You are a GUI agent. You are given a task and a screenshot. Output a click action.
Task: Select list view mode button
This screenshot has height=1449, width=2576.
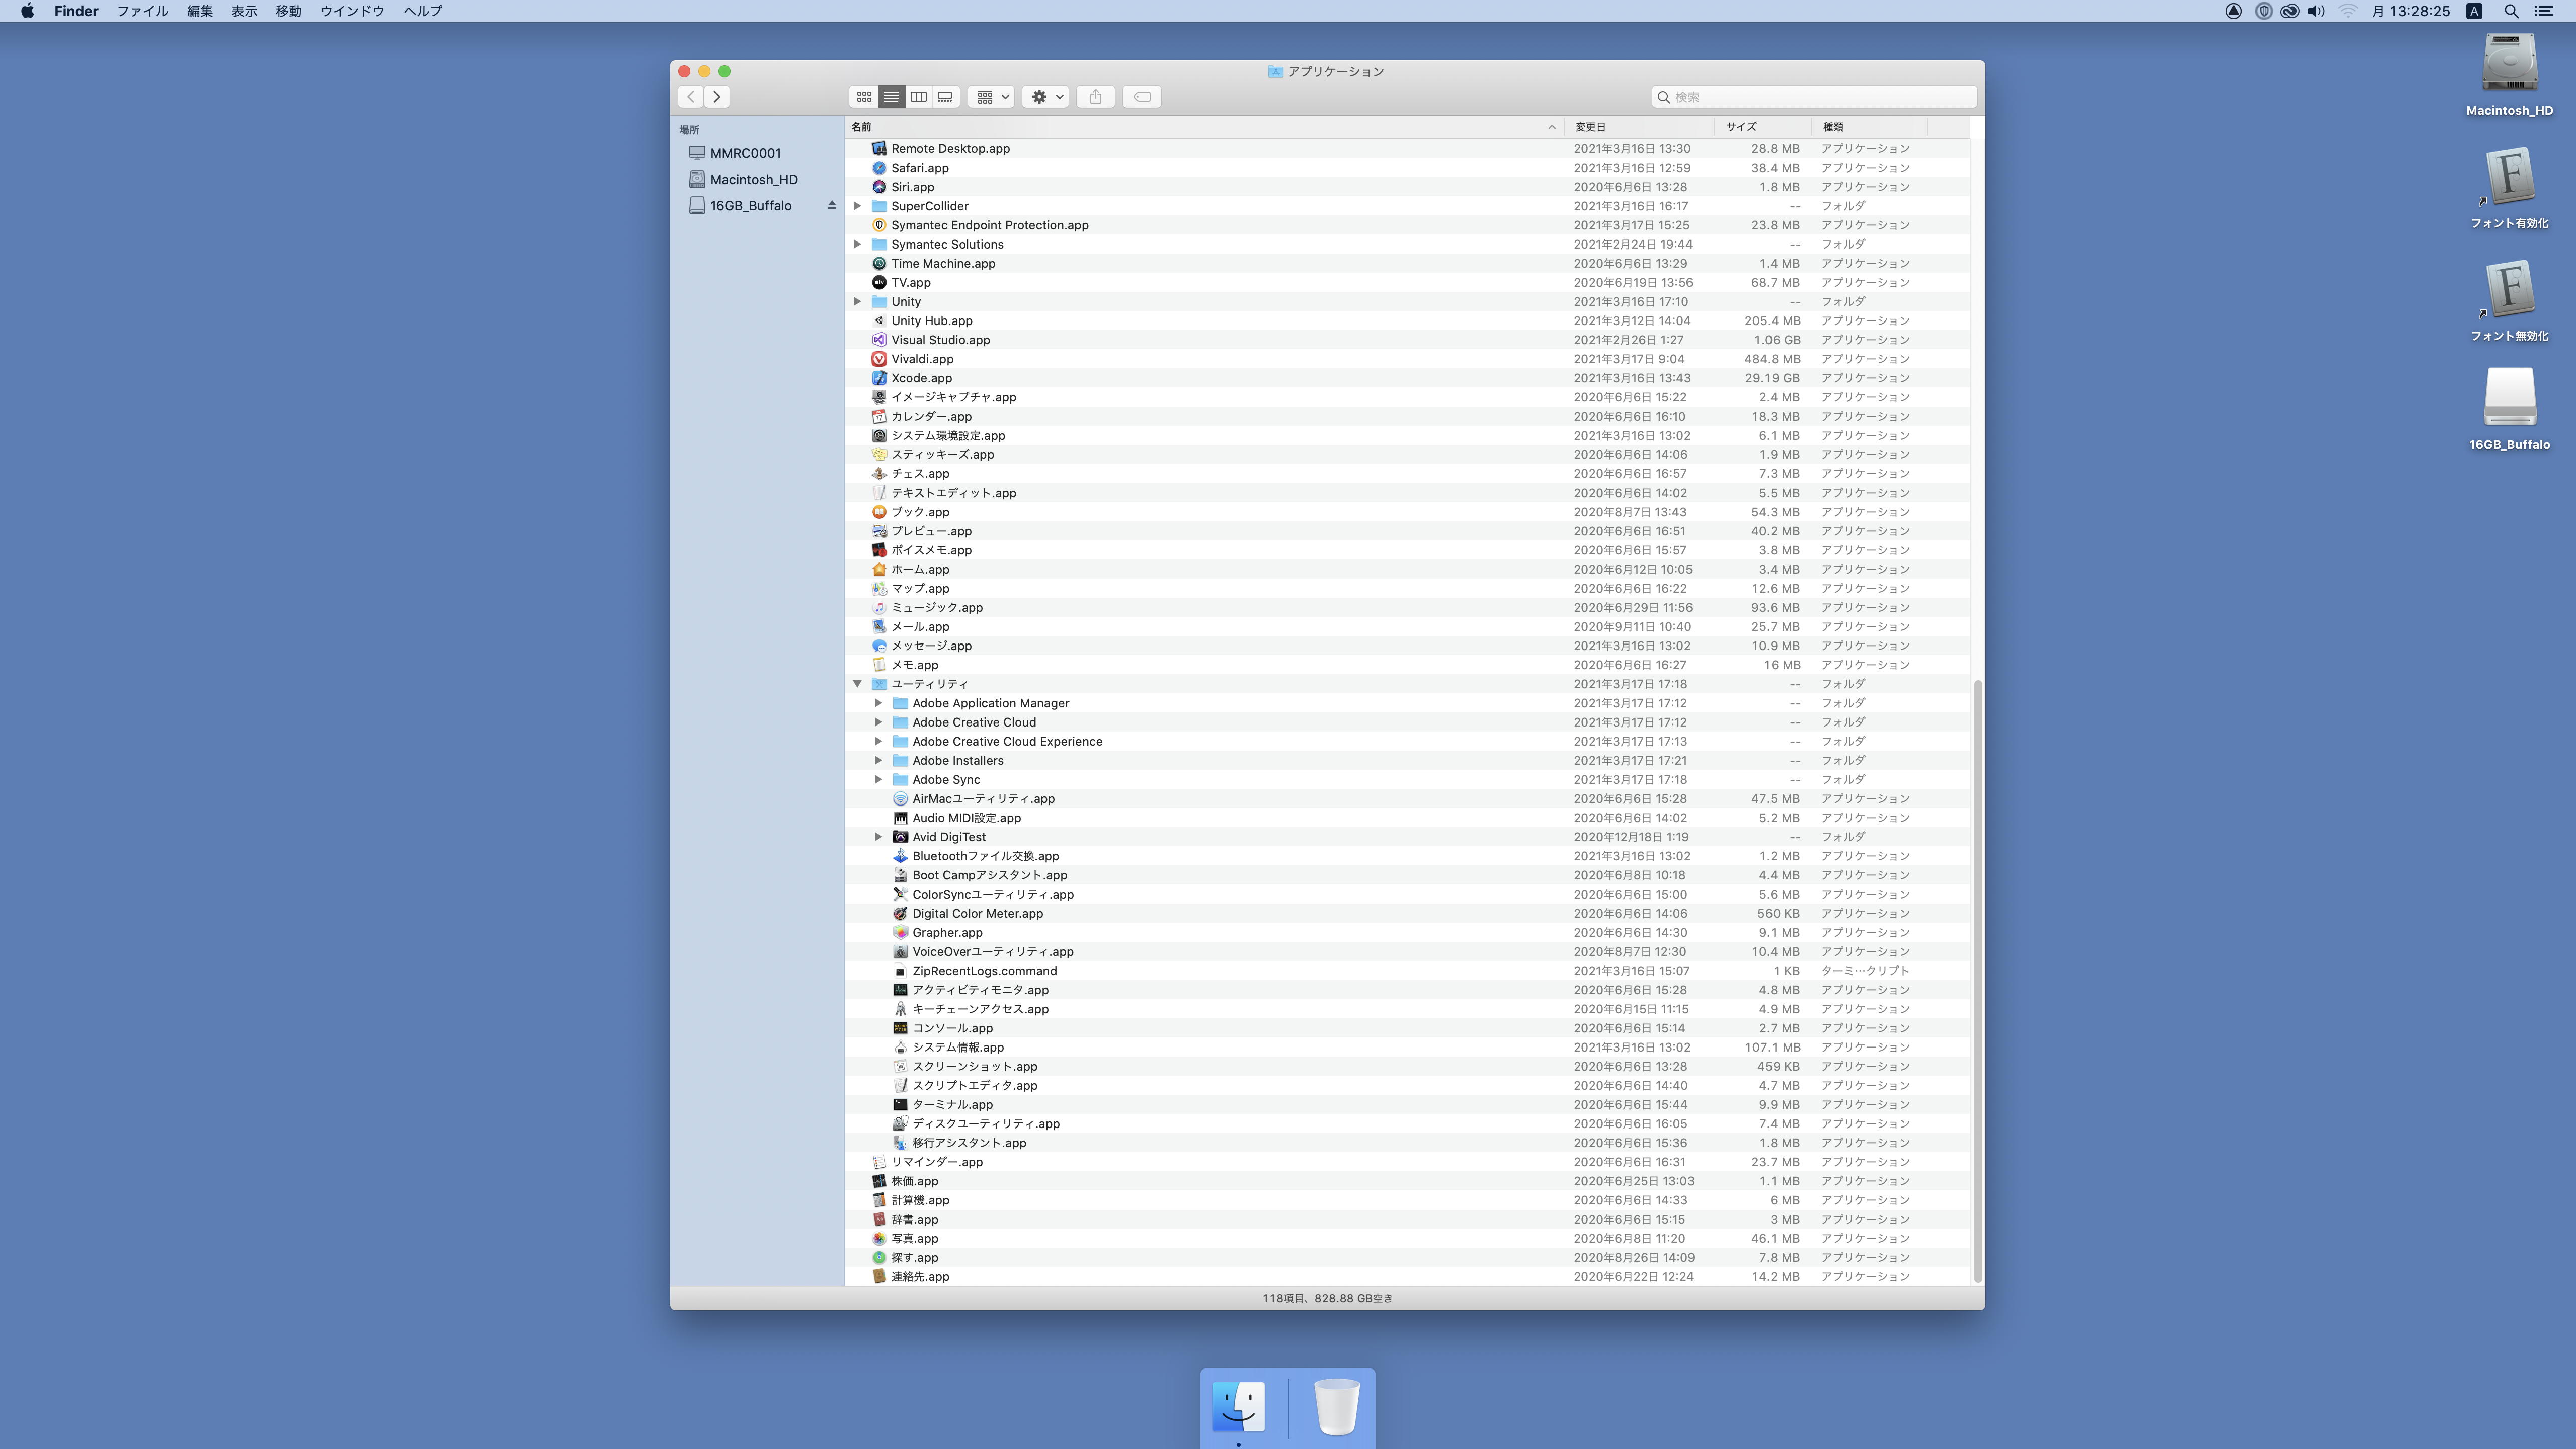click(x=891, y=97)
